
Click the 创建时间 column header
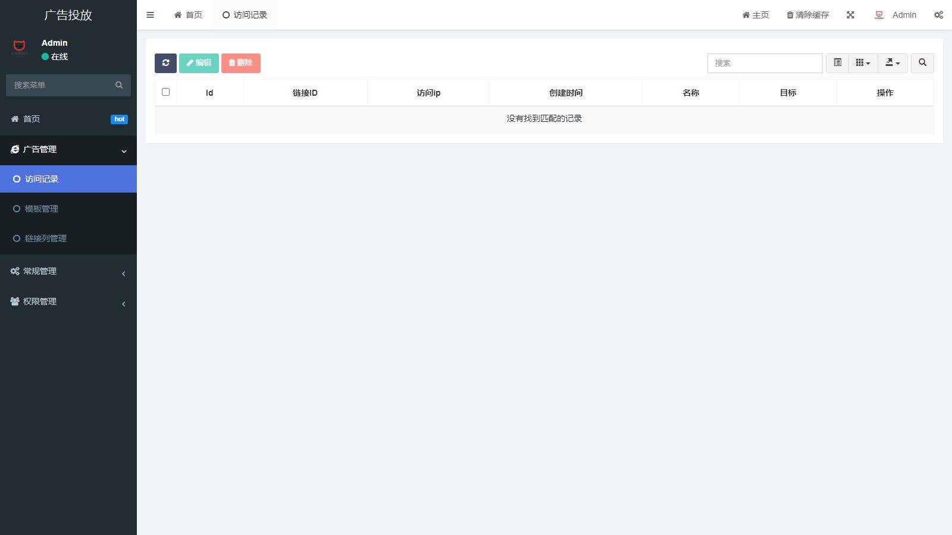(566, 93)
